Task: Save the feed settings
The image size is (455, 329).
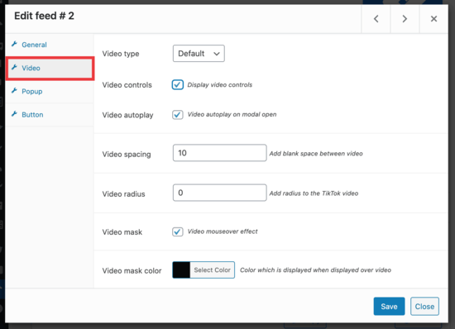Action: click(389, 307)
